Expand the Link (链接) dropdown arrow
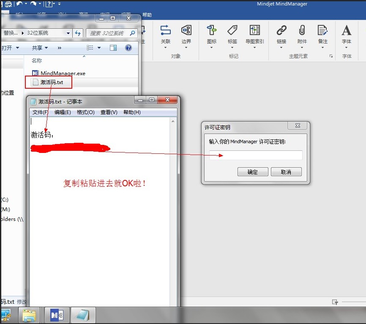366x324 pixels. [x=281, y=48]
